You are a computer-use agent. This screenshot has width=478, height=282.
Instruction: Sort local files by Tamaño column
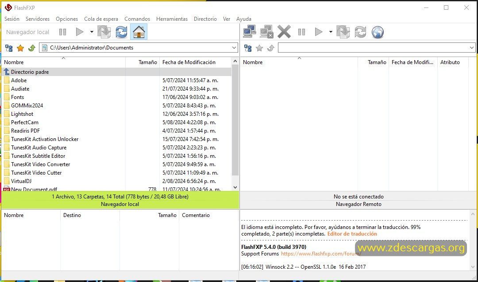[x=143, y=62]
